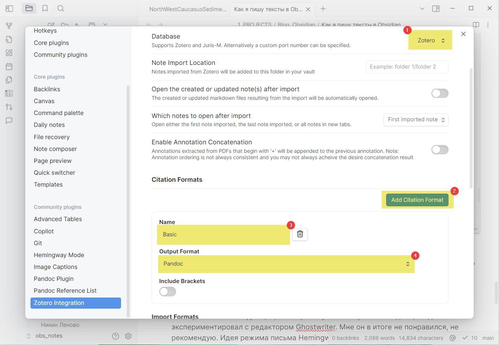
Task: Enable Annotation Concatenation
Action: pyautogui.click(x=439, y=149)
